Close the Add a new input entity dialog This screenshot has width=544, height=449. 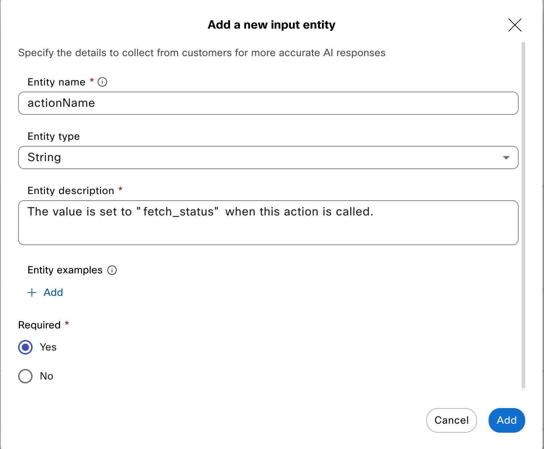tap(515, 25)
